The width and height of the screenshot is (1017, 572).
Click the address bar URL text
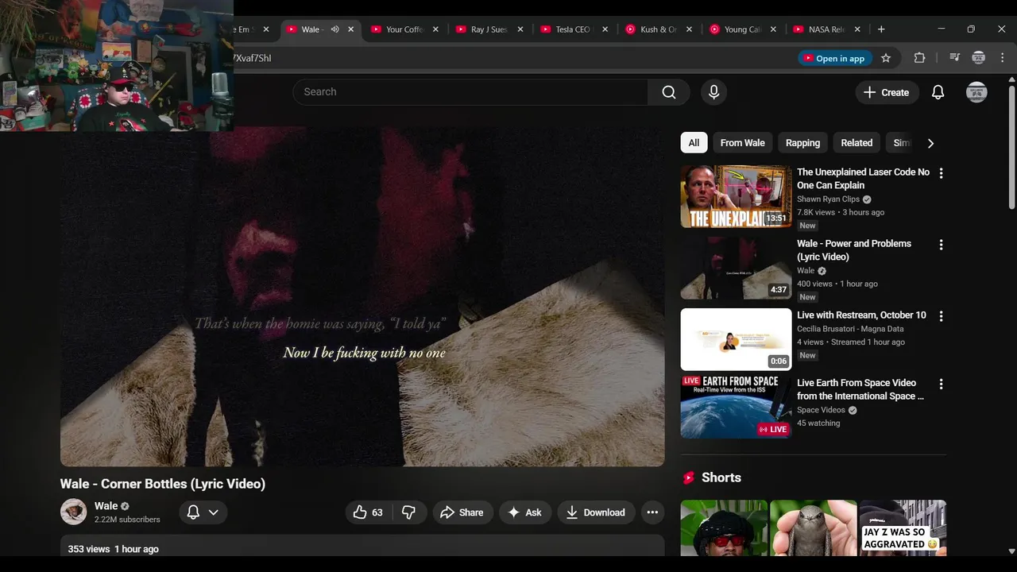[x=253, y=58]
